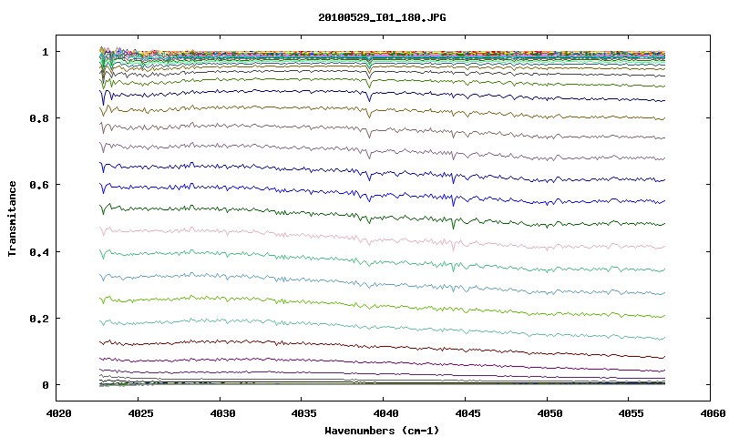Click the x-axis tick label 4050
This screenshot has width=729, height=437.
[549, 413]
